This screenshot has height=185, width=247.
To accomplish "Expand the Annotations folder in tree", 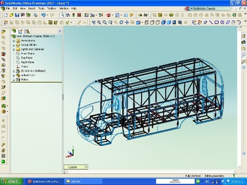I will pyautogui.click(x=14, y=41).
